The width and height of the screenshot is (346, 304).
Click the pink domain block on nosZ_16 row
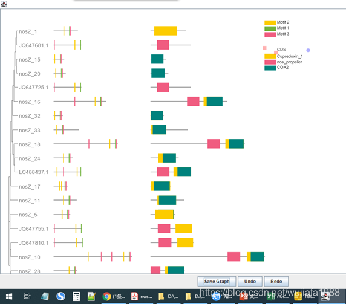(193, 102)
